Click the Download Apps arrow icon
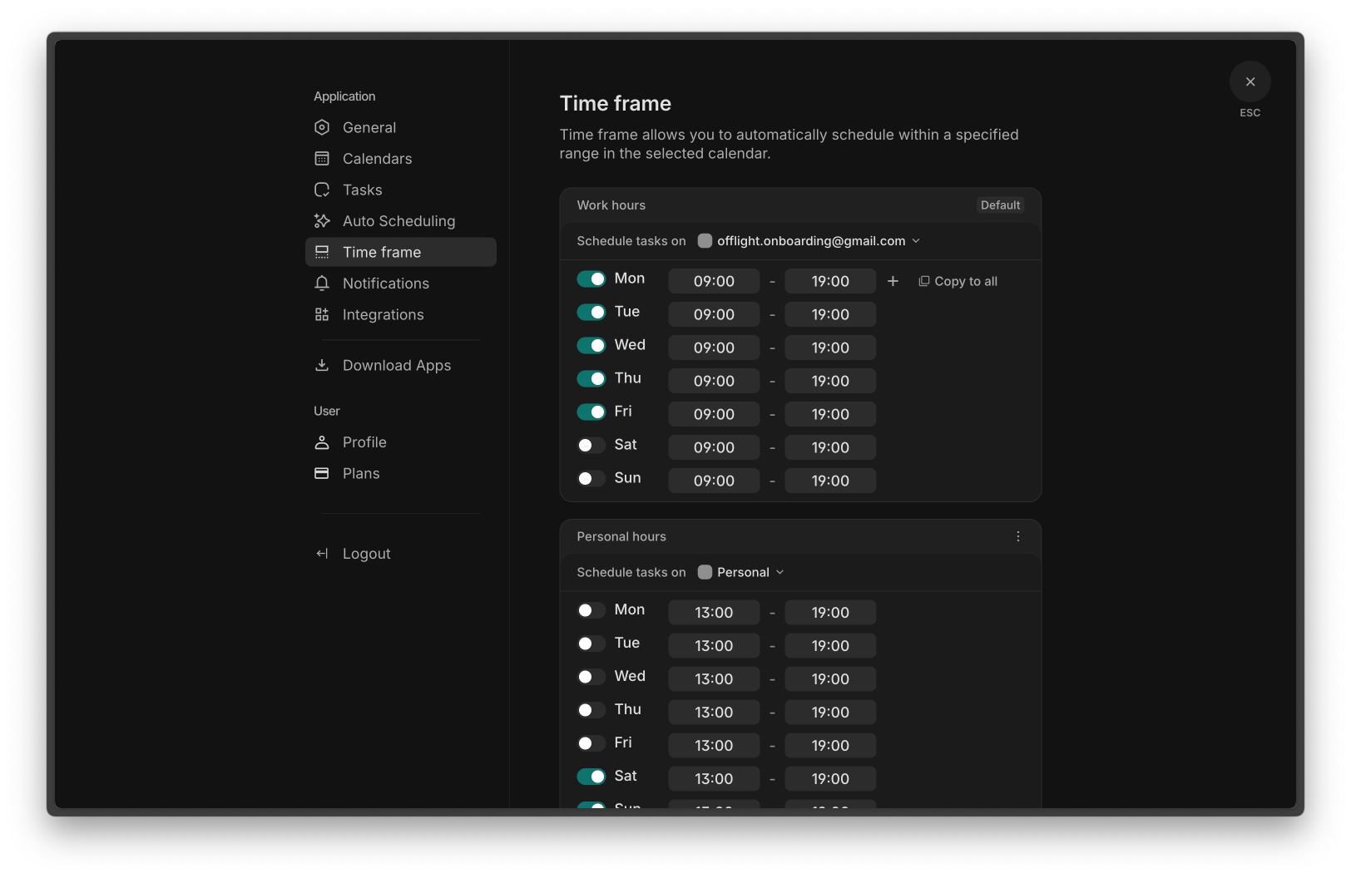Viewport: 1351px width, 878px height. [x=322, y=365]
